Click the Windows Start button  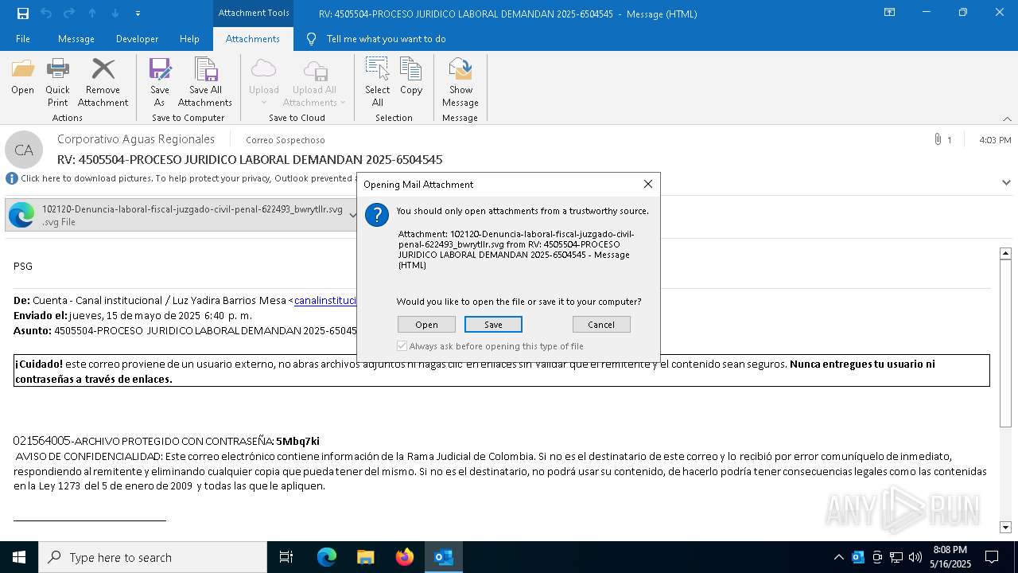click(19, 557)
